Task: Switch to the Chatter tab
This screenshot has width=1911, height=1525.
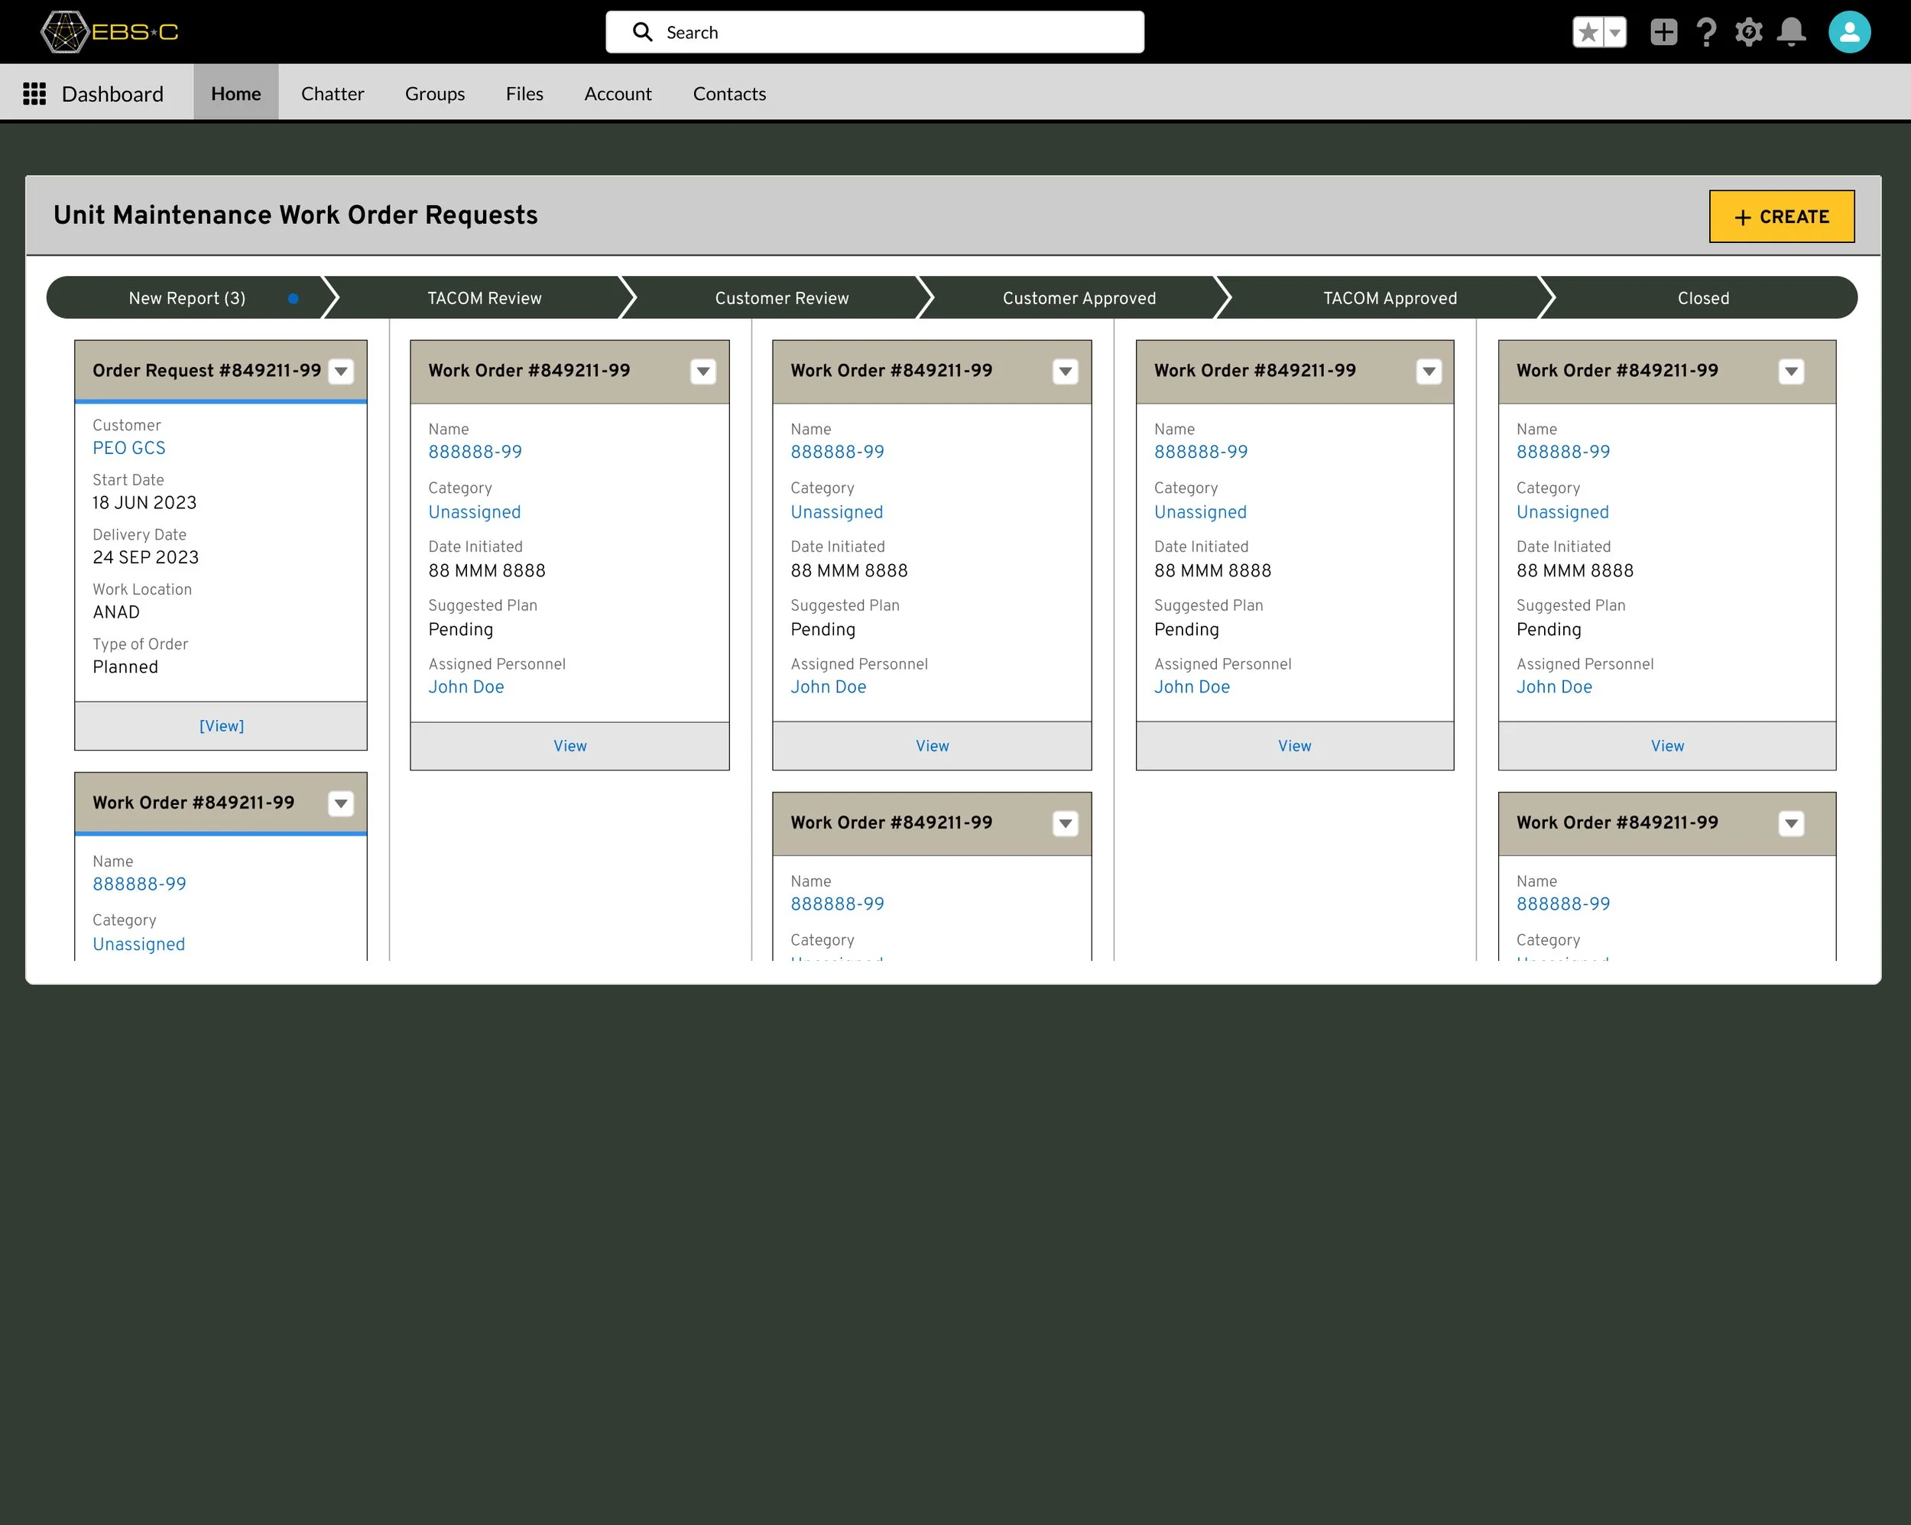Action: click(x=333, y=94)
